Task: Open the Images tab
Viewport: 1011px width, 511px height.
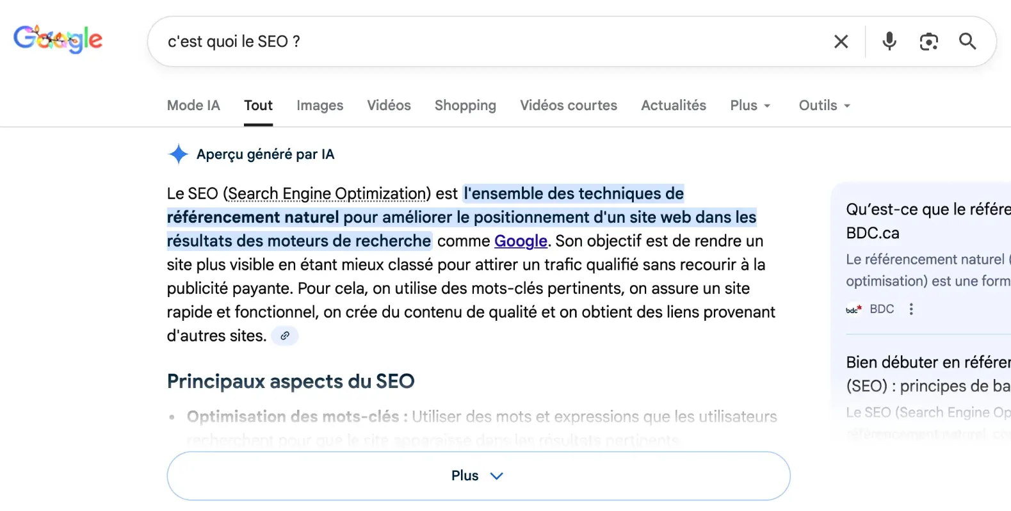Action: pyautogui.click(x=319, y=106)
